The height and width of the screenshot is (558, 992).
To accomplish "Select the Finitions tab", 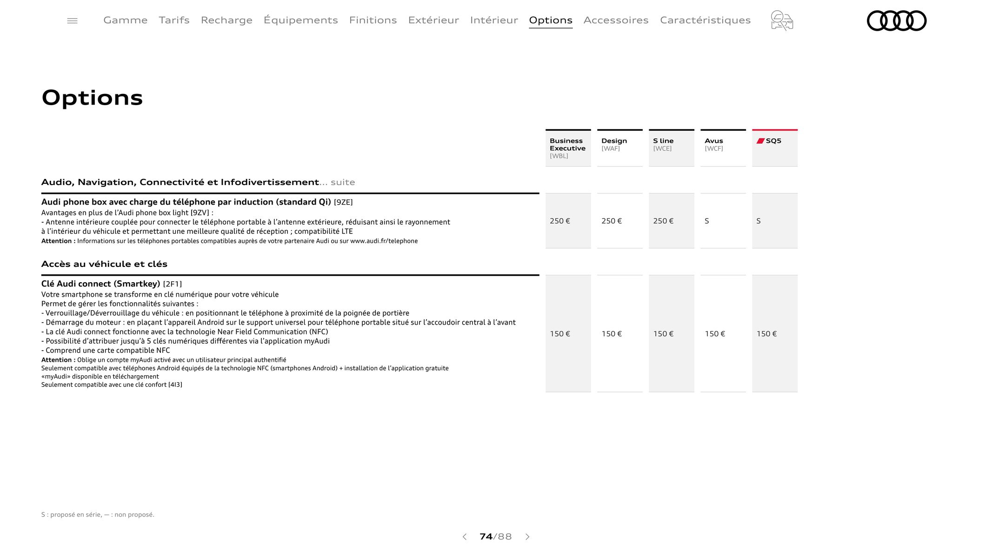I will click(x=373, y=20).
